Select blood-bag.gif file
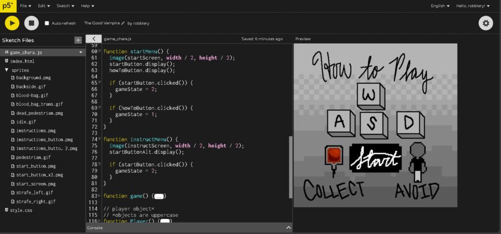Screen dimensions: 501x234 pyautogui.click(x=32, y=95)
